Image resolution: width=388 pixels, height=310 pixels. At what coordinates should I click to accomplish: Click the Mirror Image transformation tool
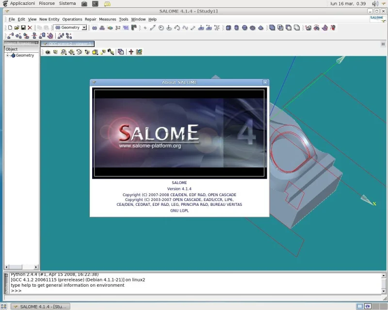[34, 36]
